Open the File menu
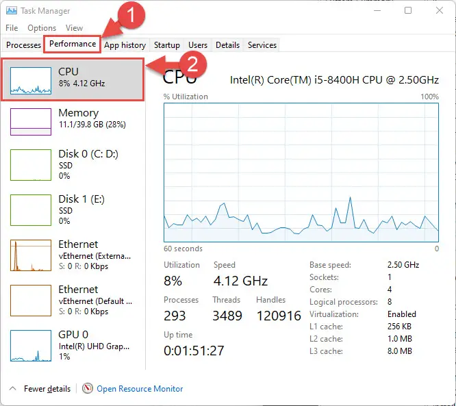This screenshot has width=456, height=406. [x=12, y=28]
